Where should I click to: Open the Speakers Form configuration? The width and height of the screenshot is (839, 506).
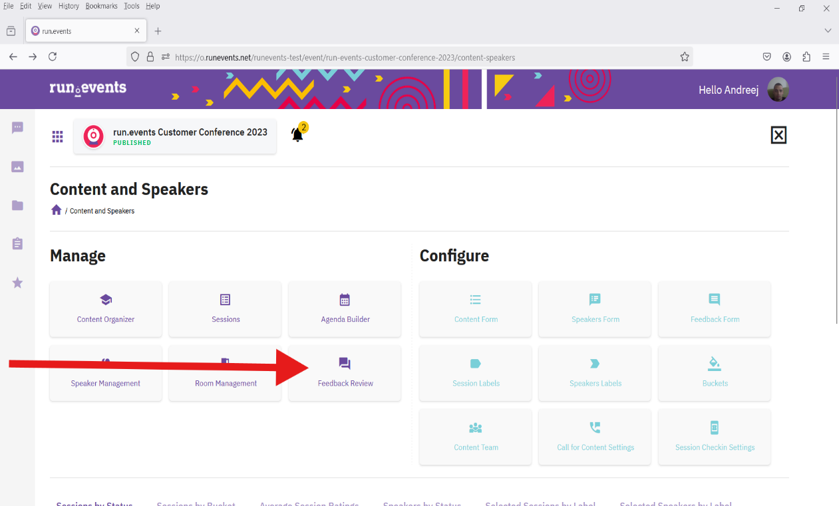[x=595, y=309]
